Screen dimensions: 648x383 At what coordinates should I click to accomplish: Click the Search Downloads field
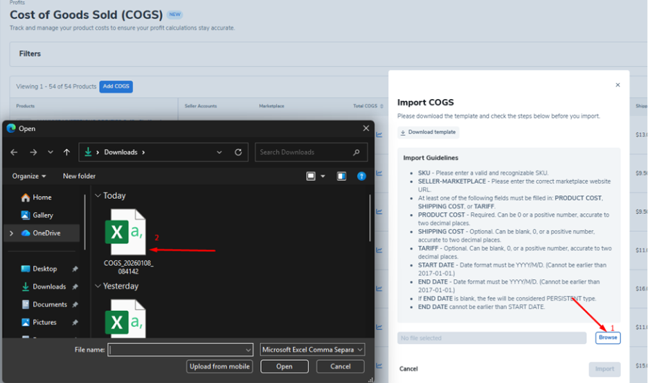(305, 152)
